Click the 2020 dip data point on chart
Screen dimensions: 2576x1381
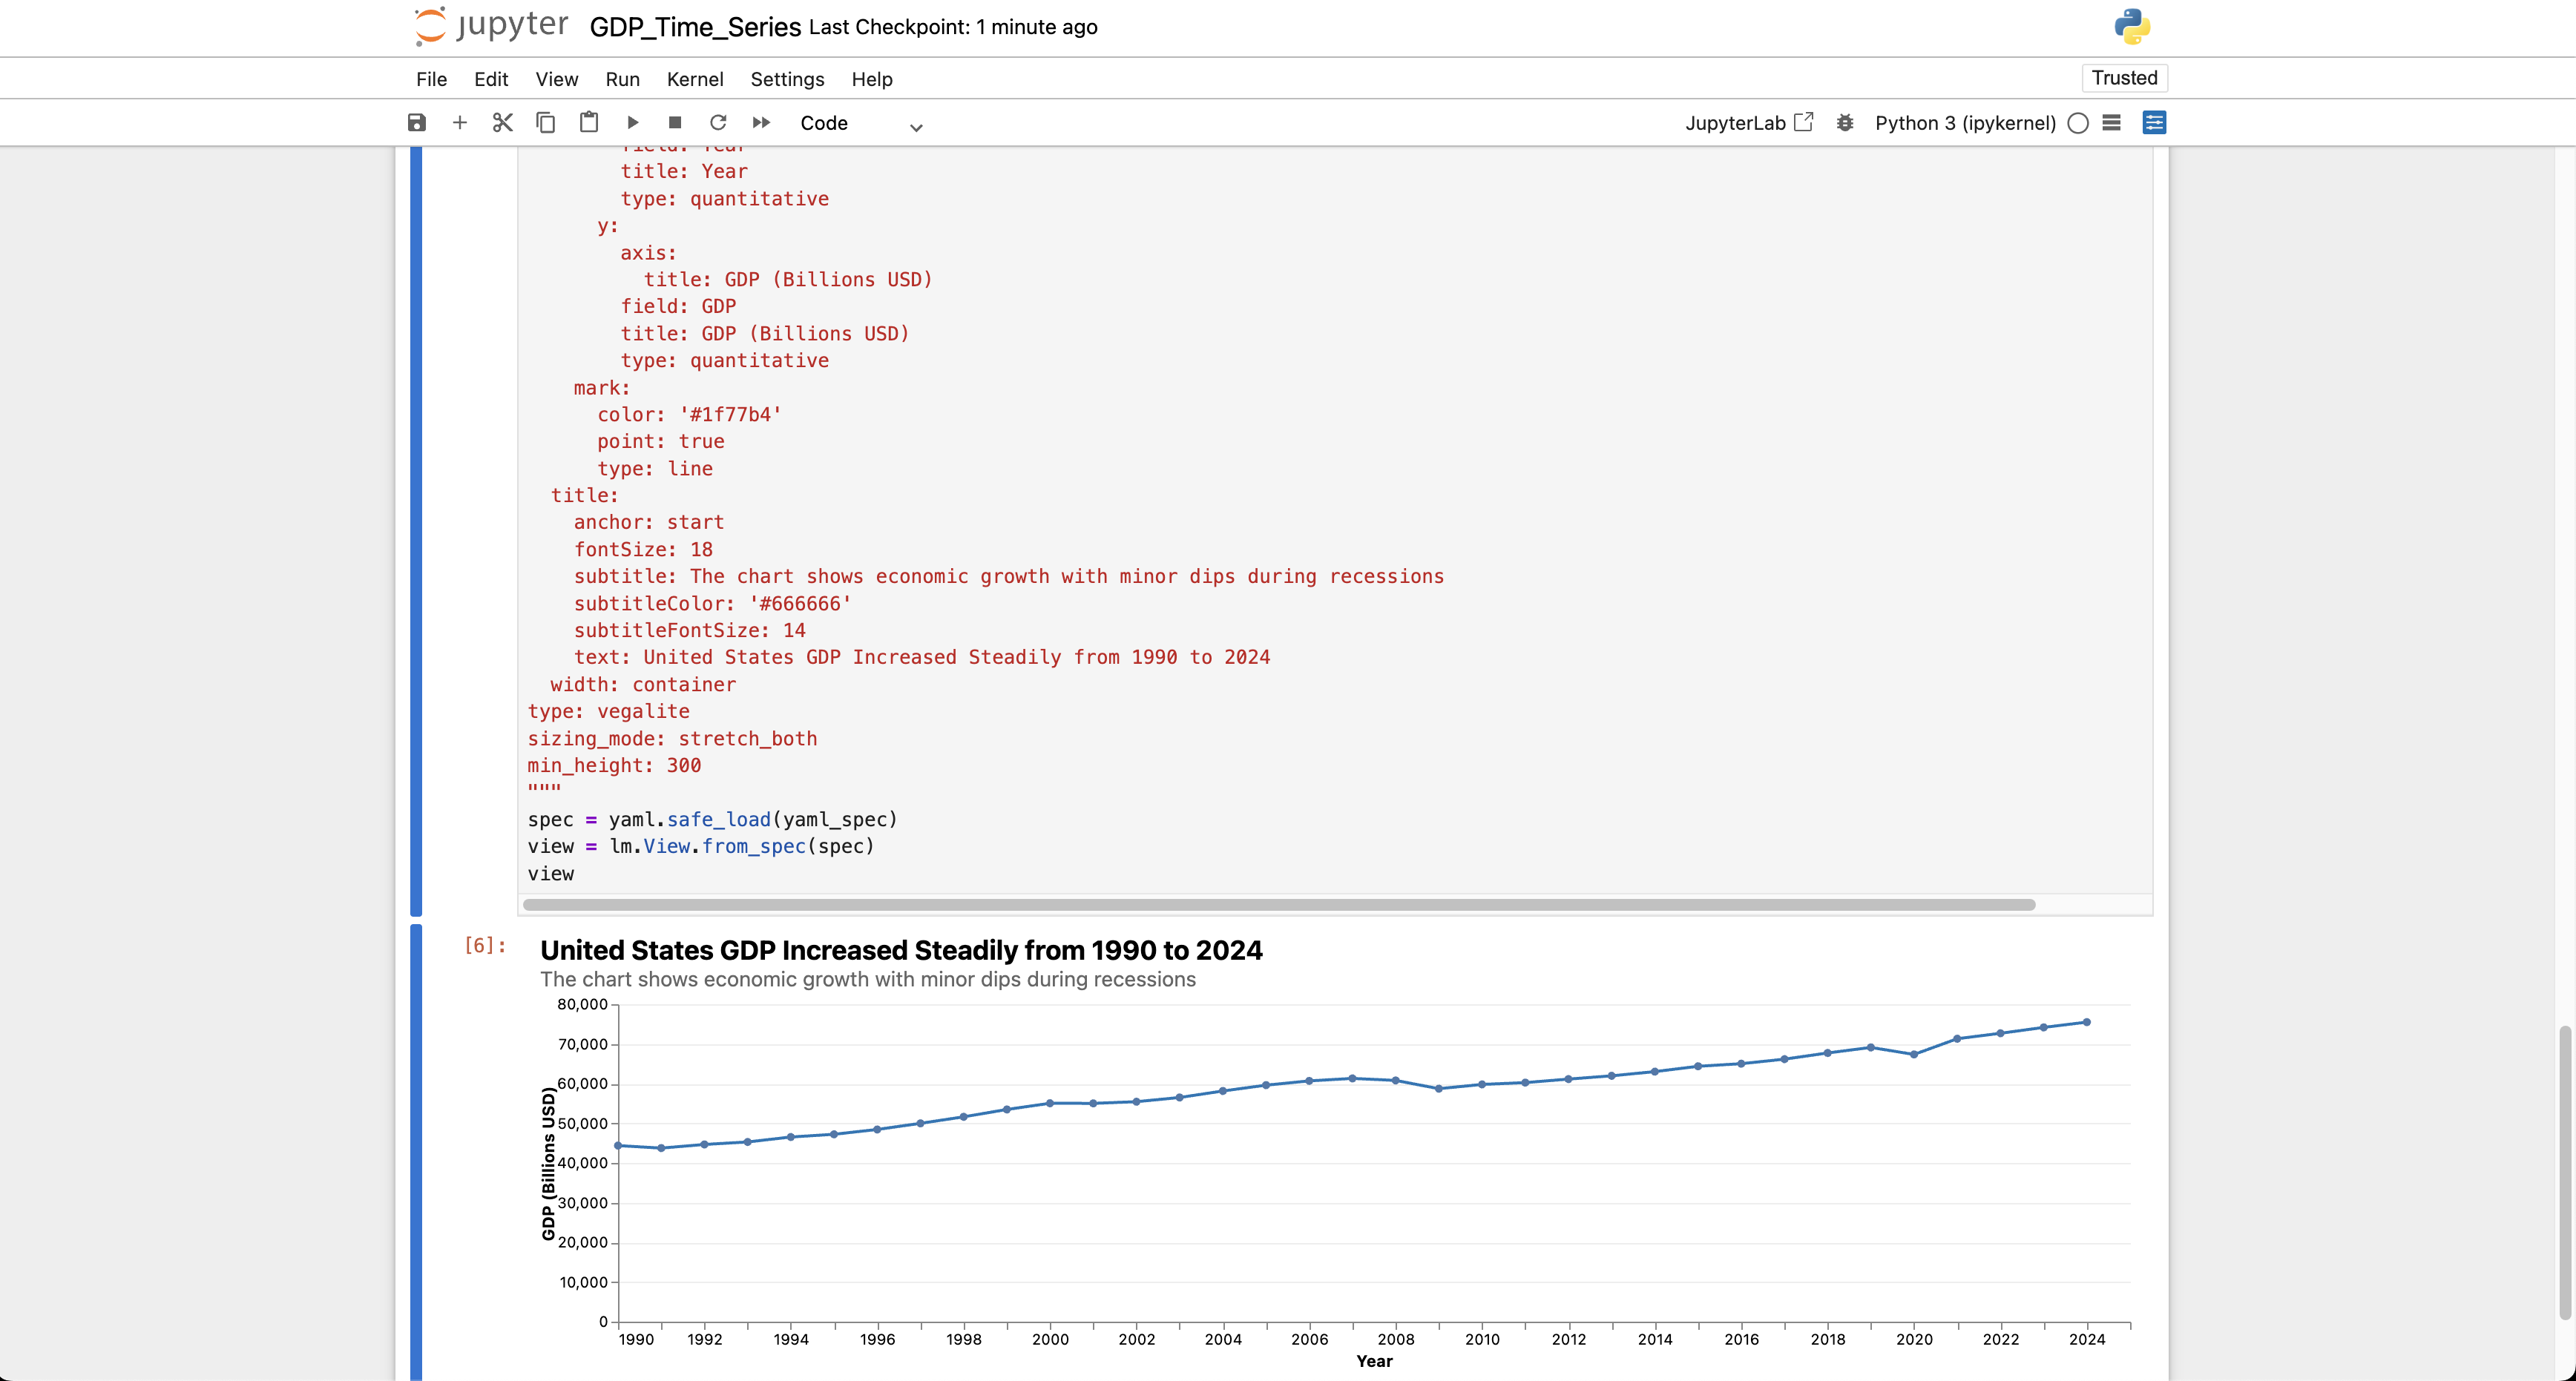point(1914,1054)
